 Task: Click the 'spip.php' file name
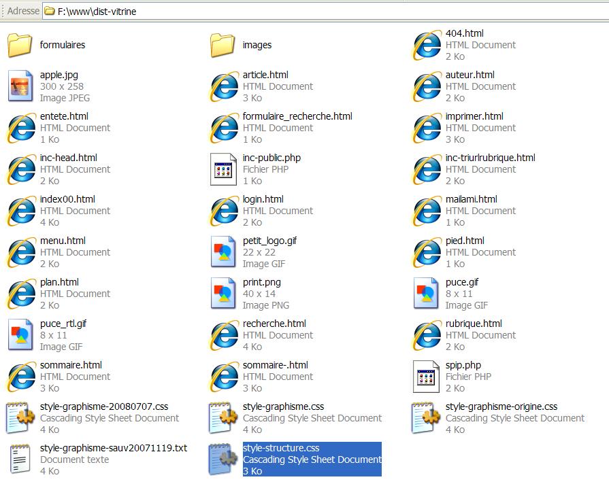[463, 366]
